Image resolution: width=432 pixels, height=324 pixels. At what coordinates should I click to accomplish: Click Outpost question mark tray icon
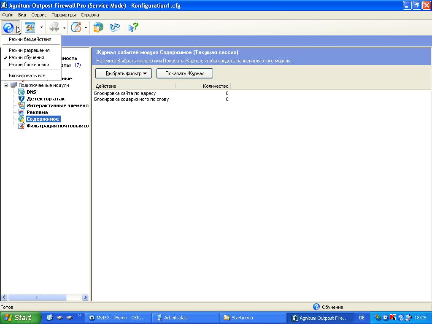pyautogui.click(x=401, y=318)
